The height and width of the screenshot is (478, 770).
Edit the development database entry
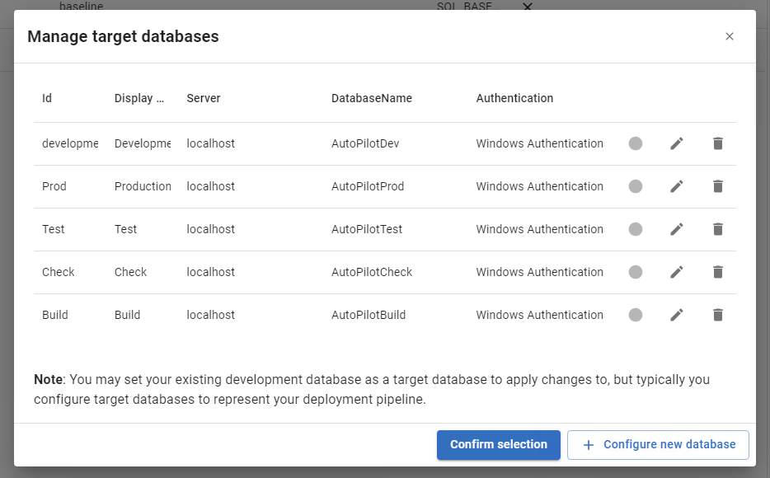click(677, 143)
